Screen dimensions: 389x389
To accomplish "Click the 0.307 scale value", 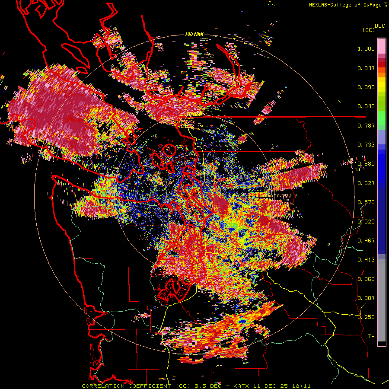I will (x=366, y=298).
